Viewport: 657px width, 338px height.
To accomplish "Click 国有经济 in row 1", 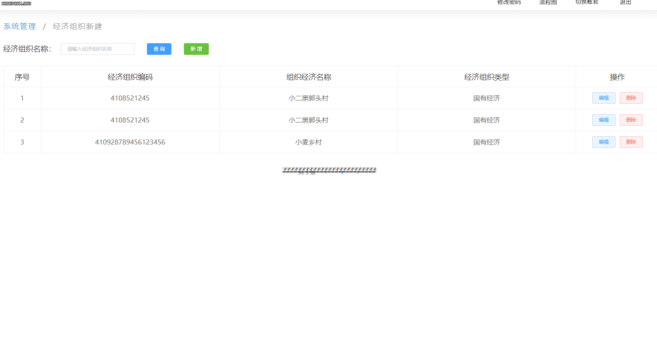I will click(x=487, y=98).
